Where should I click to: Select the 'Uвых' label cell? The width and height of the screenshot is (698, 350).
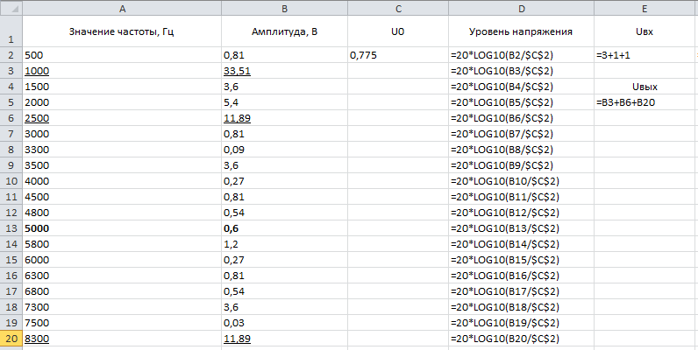[645, 87]
